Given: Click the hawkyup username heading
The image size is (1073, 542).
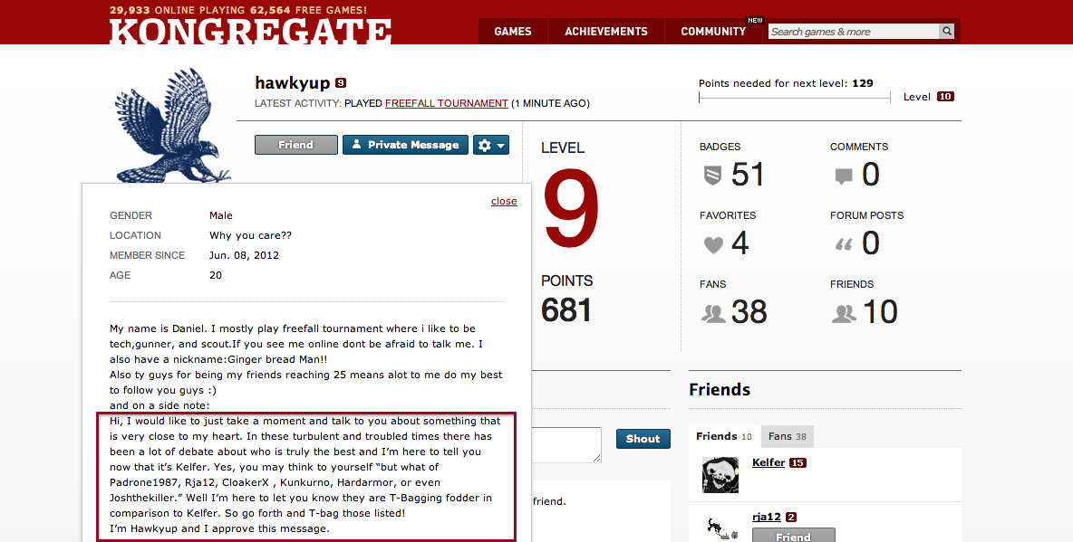Looking at the screenshot, I should click(x=292, y=83).
